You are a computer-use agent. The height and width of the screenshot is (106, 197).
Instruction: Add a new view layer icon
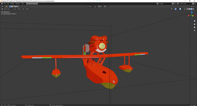(x=193, y=4)
